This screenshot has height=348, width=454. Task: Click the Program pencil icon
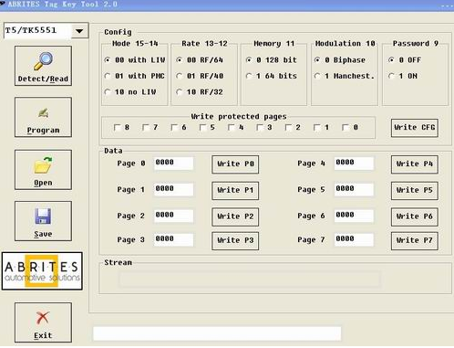coord(44,113)
